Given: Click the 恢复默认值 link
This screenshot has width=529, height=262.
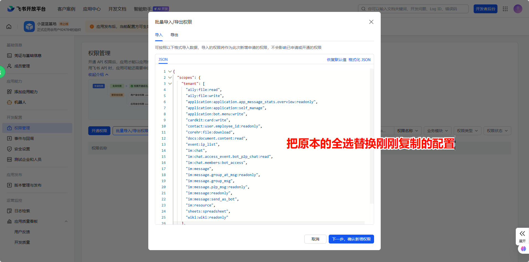Looking at the screenshot, I should pos(336,59).
